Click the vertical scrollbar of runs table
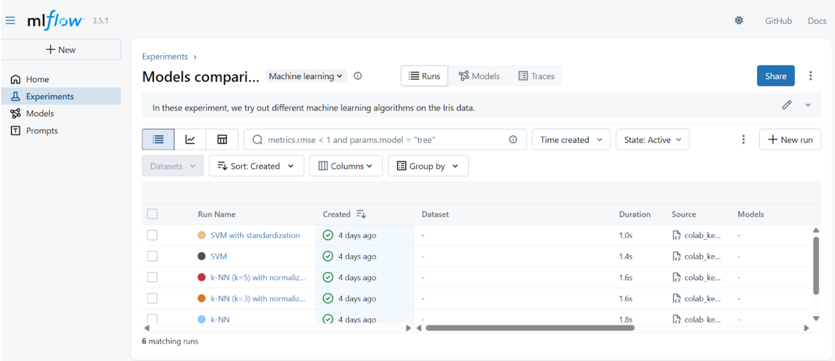Viewport: 835px width, 361px height. click(816, 265)
